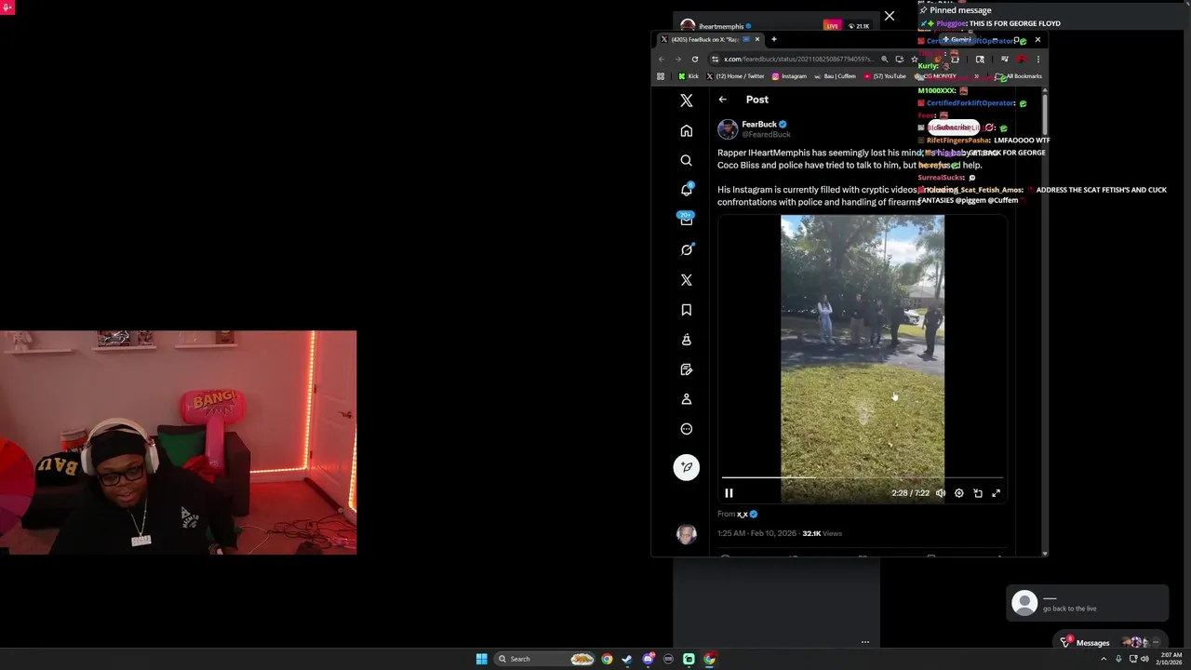The height and width of the screenshot is (670, 1191).
Task: Open Profile icon in X sidebar
Action: (x=687, y=399)
